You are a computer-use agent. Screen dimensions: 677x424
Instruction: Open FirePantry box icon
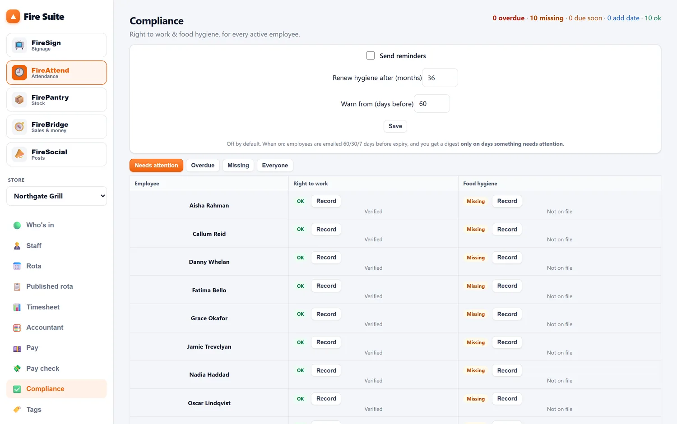[19, 100]
